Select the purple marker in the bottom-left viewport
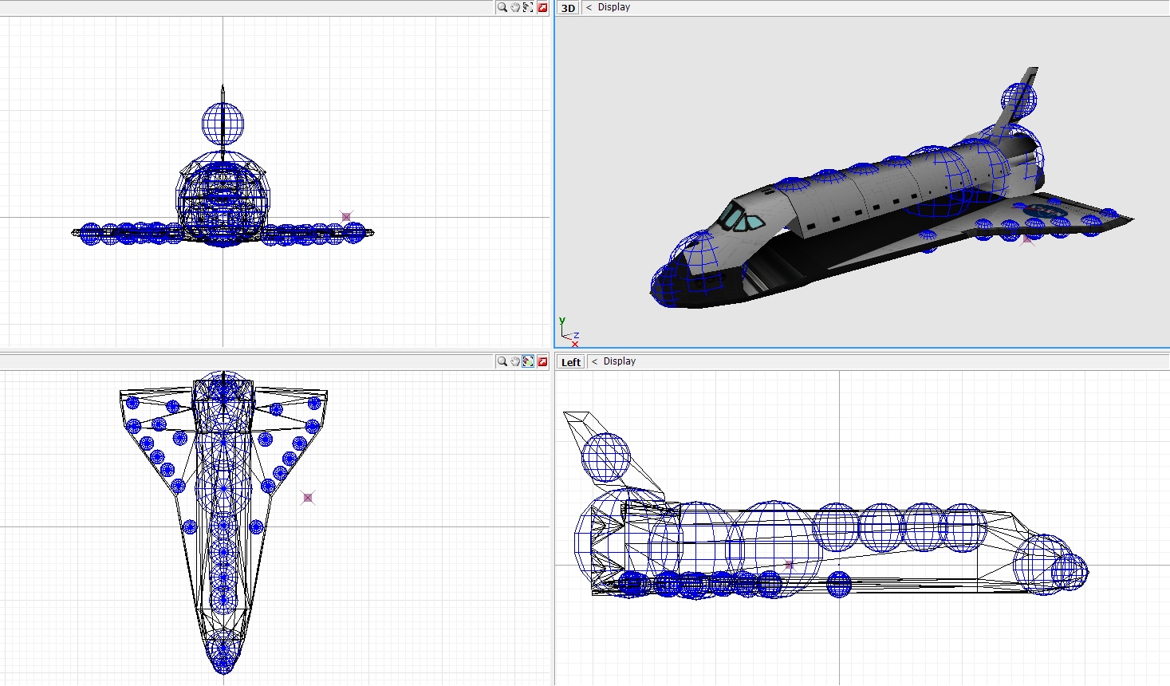Image resolution: width=1170 pixels, height=686 pixels. (x=308, y=498)
